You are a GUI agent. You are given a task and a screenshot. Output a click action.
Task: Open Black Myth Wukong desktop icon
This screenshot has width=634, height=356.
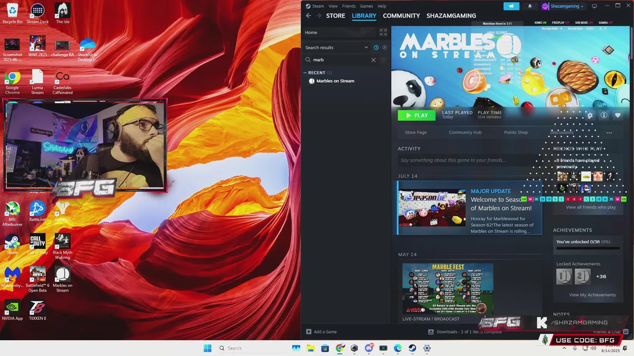[62, 247]
